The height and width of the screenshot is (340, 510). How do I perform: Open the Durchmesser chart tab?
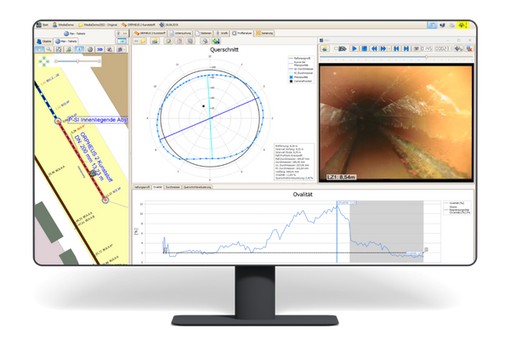[173, 187]
